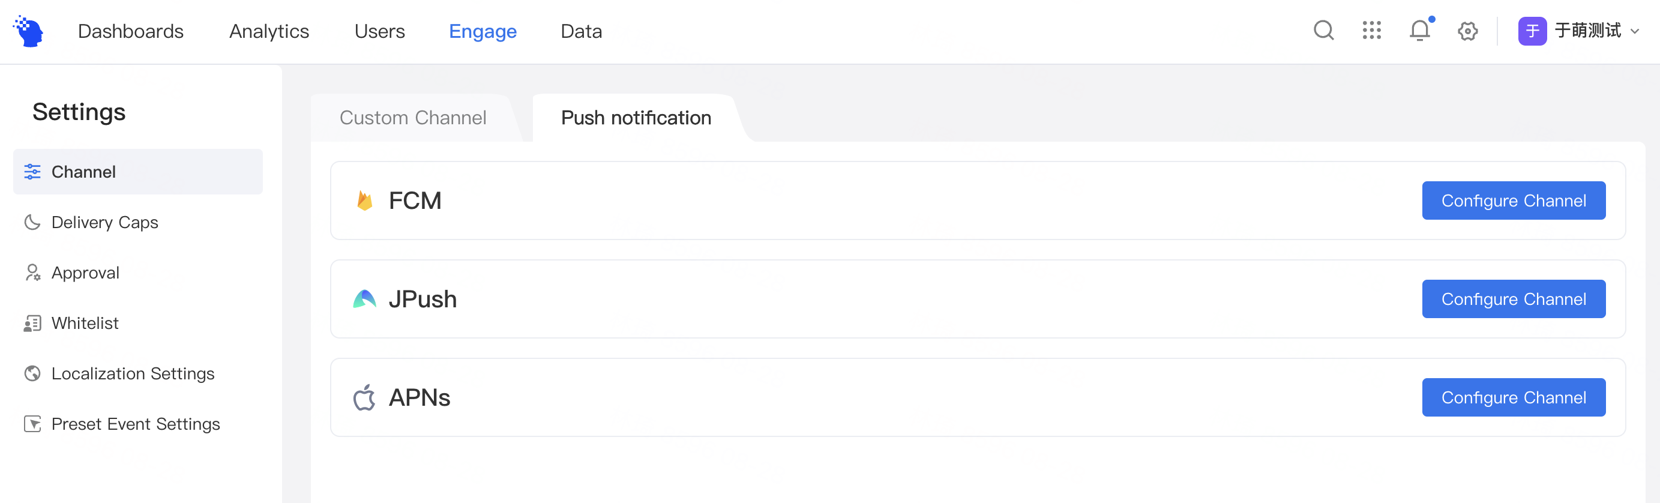Configure the APNs channel
The image size is (1660, 503).
coord(1514,397)
